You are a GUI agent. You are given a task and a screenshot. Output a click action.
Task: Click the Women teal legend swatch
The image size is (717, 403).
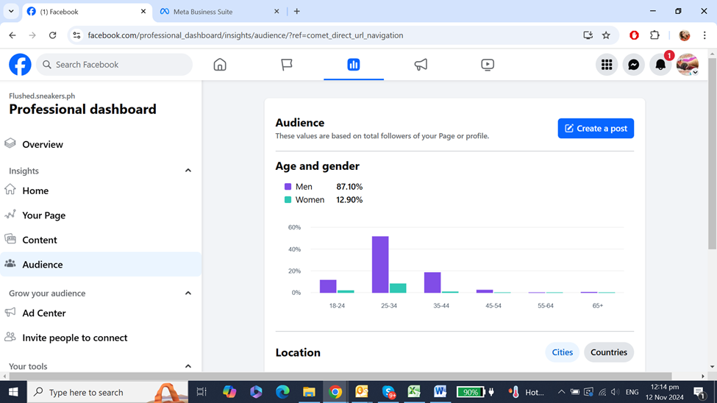(288, 200)
